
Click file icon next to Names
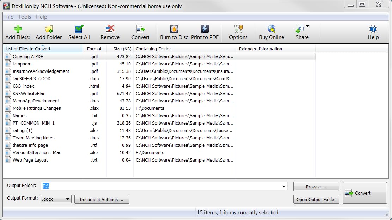pos(8,115)
